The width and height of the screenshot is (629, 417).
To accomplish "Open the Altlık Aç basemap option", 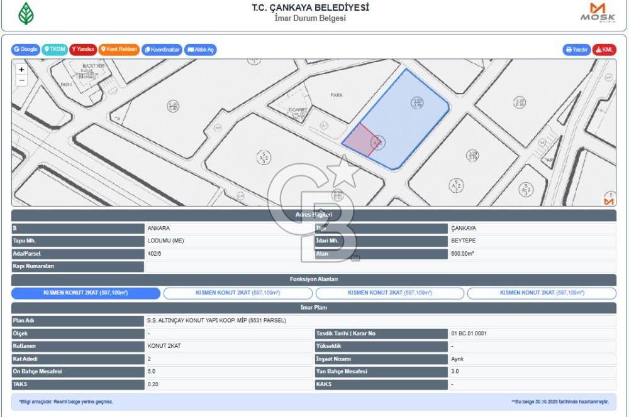I will 201,50.
